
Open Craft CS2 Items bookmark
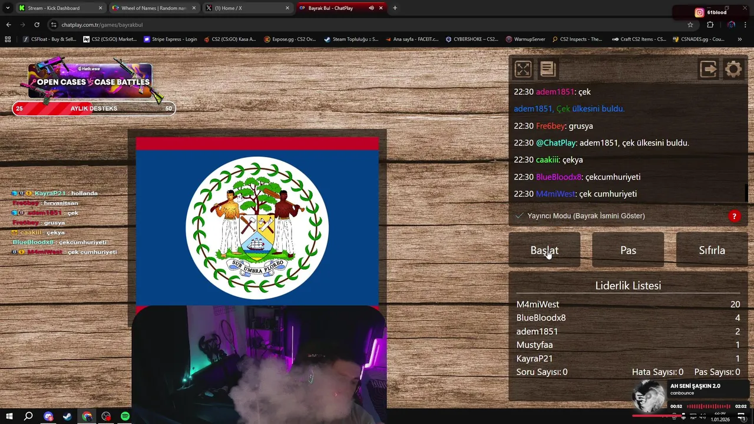click(x=639, y=39)
